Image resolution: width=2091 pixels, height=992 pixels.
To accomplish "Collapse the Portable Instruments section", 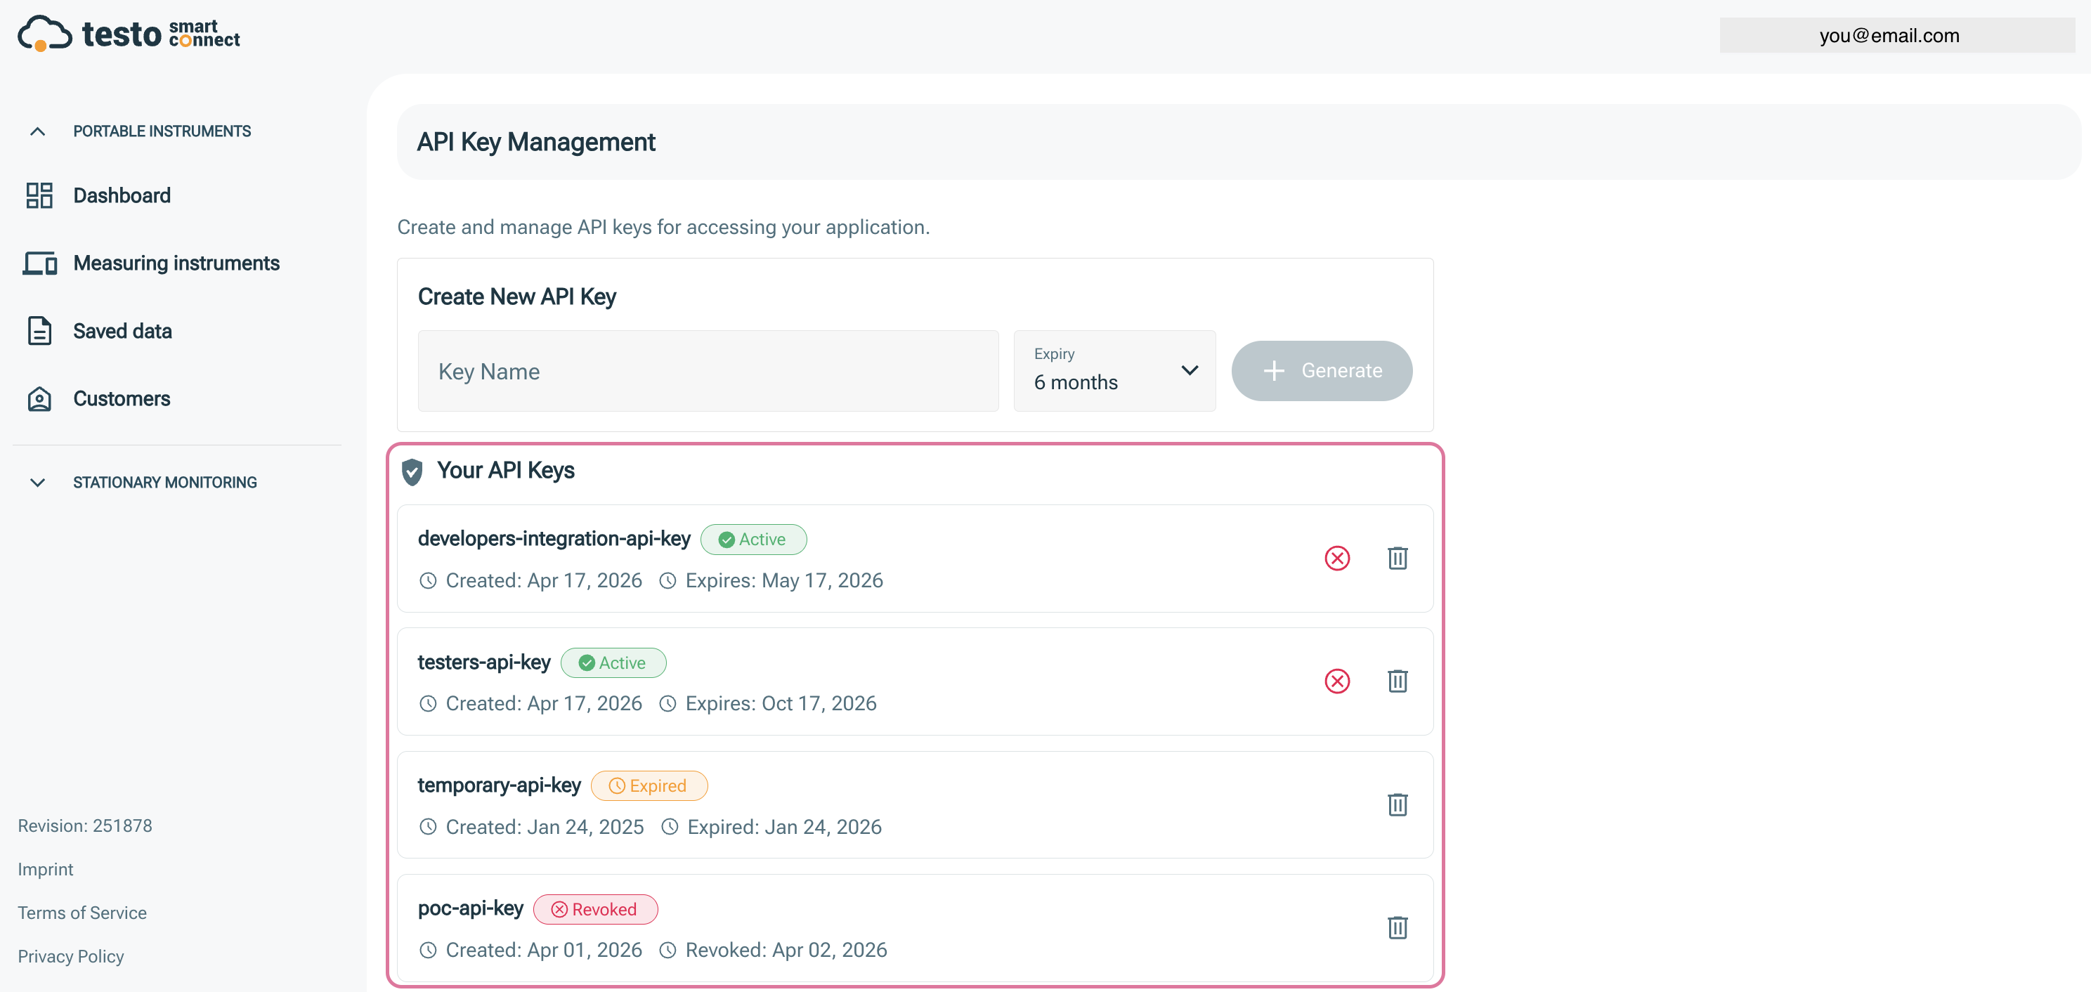I will tap(37, 131).
